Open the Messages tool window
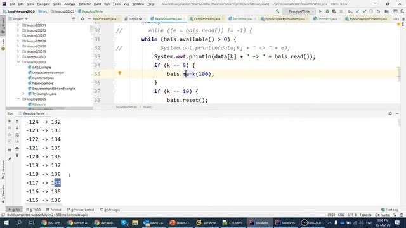 pyautogui.click(x=110, y=210)
